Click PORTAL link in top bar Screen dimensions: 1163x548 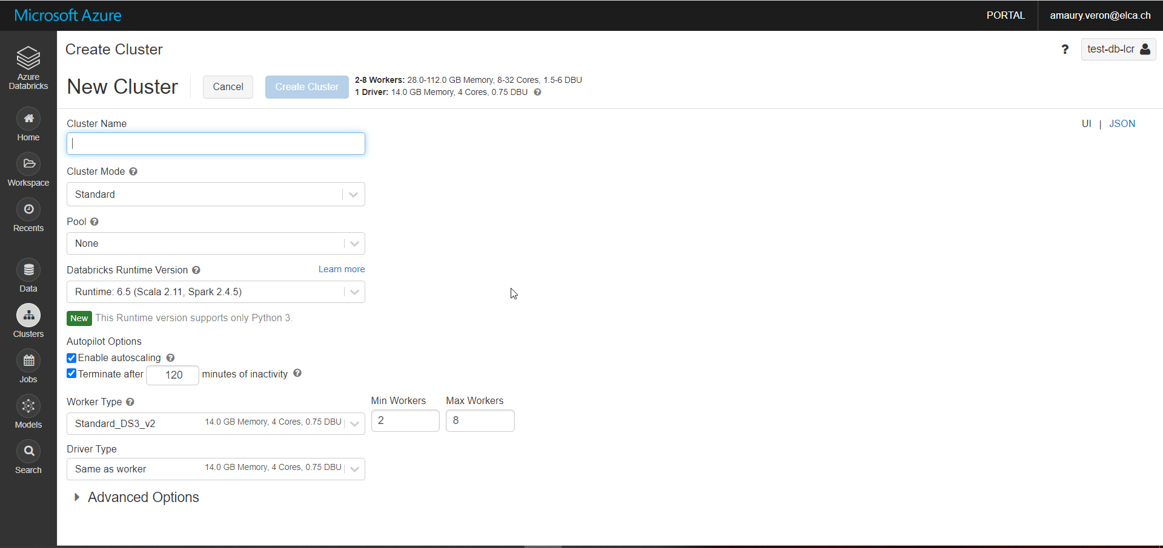[x=1006, y=15]
